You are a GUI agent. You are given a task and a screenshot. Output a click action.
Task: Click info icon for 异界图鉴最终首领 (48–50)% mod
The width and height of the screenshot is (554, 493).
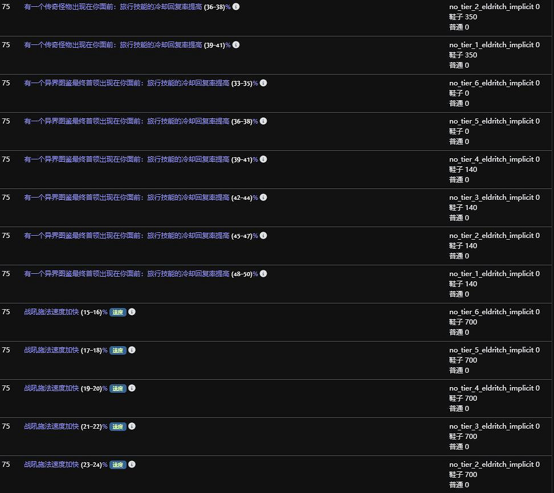click(263, 274)
